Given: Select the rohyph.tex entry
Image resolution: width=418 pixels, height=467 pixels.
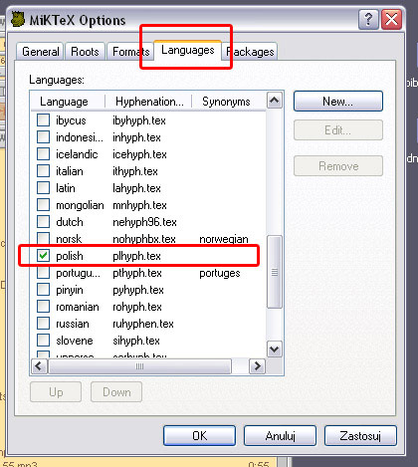Looking at the screenshot, I should coord(137,307).
